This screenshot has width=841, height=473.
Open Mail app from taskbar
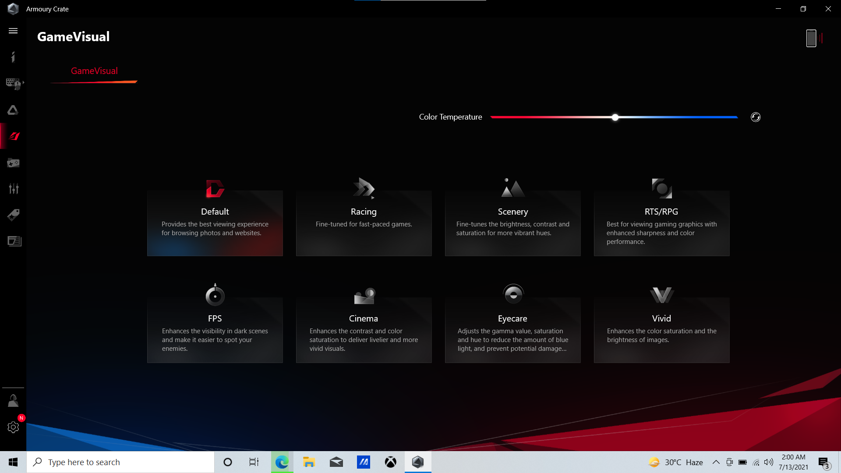pyautogui.click(x=336, y=462)
